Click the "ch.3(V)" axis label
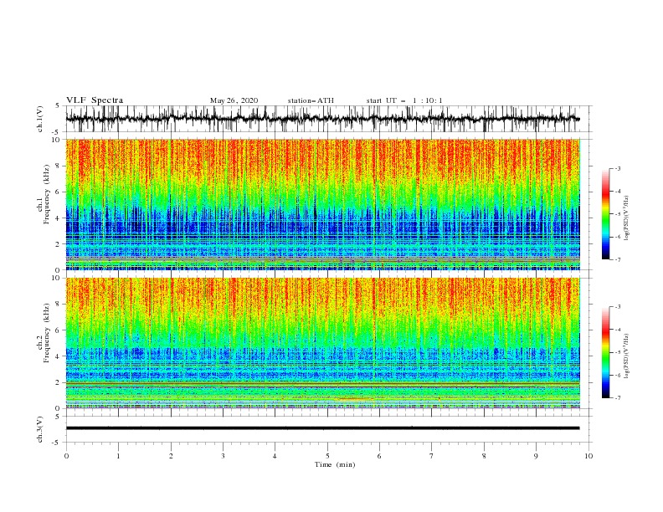The height and width of the screenshot is (512, 663). [x=40, y=429]
